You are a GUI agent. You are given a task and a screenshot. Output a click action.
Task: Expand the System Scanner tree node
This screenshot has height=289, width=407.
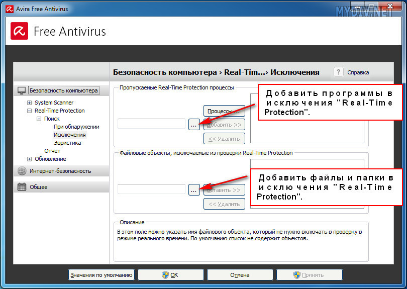(x=30, y=103)
